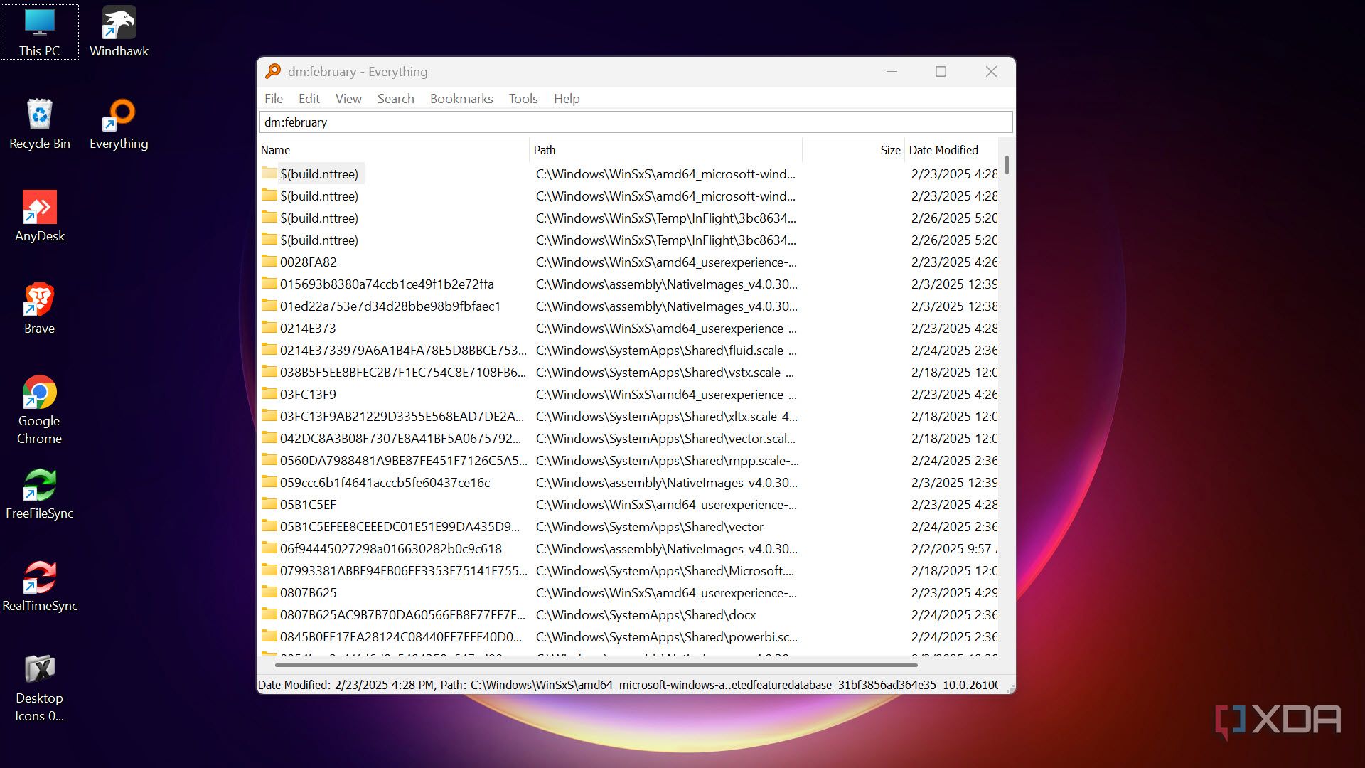
Task: Sort results by Size column header
Action: (x=854, y=150)
